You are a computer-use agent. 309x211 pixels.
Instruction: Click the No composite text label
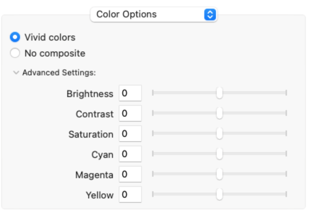pyautogui.click(x=55, y=53)
